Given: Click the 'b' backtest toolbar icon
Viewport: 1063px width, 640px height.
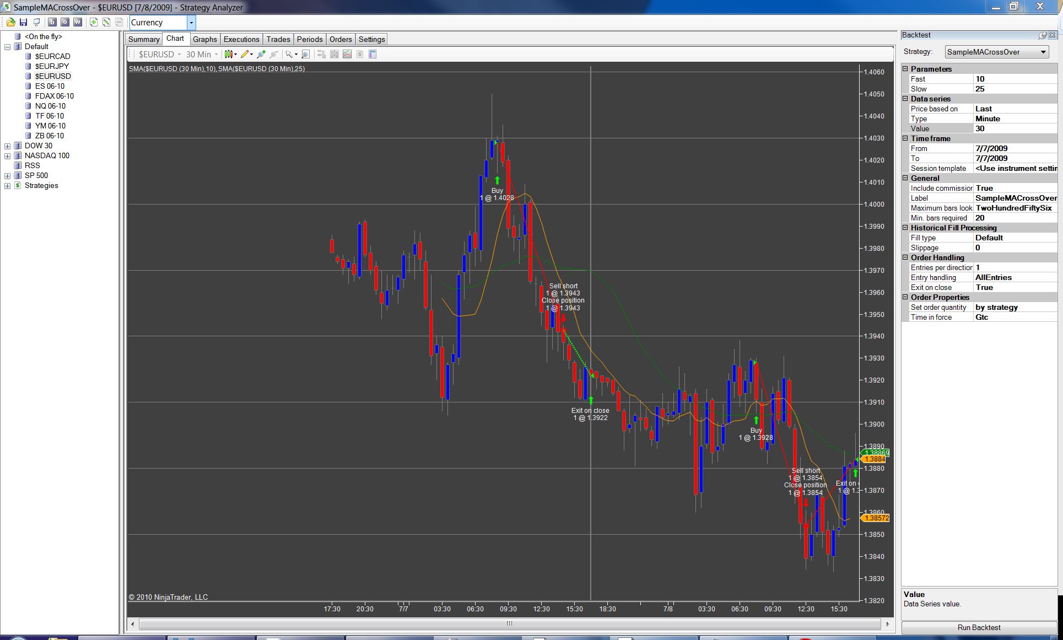Looking at the screenshot, I should click(x=52, y=23).
